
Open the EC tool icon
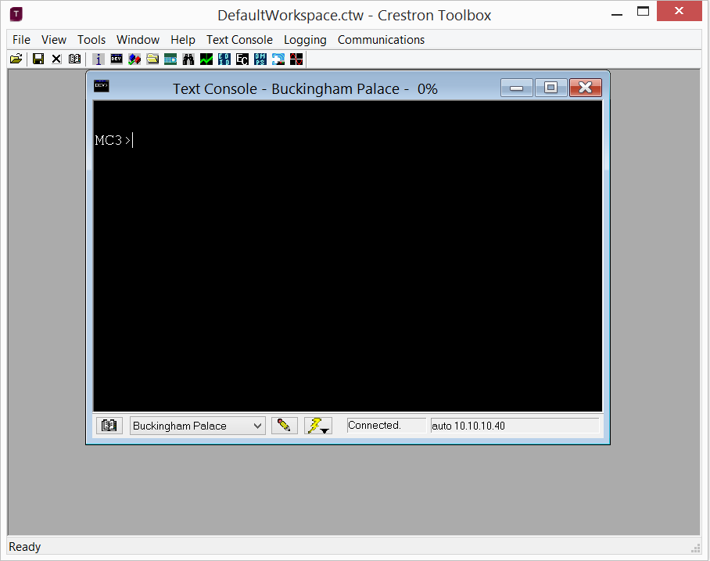click(x=242, y=59)
